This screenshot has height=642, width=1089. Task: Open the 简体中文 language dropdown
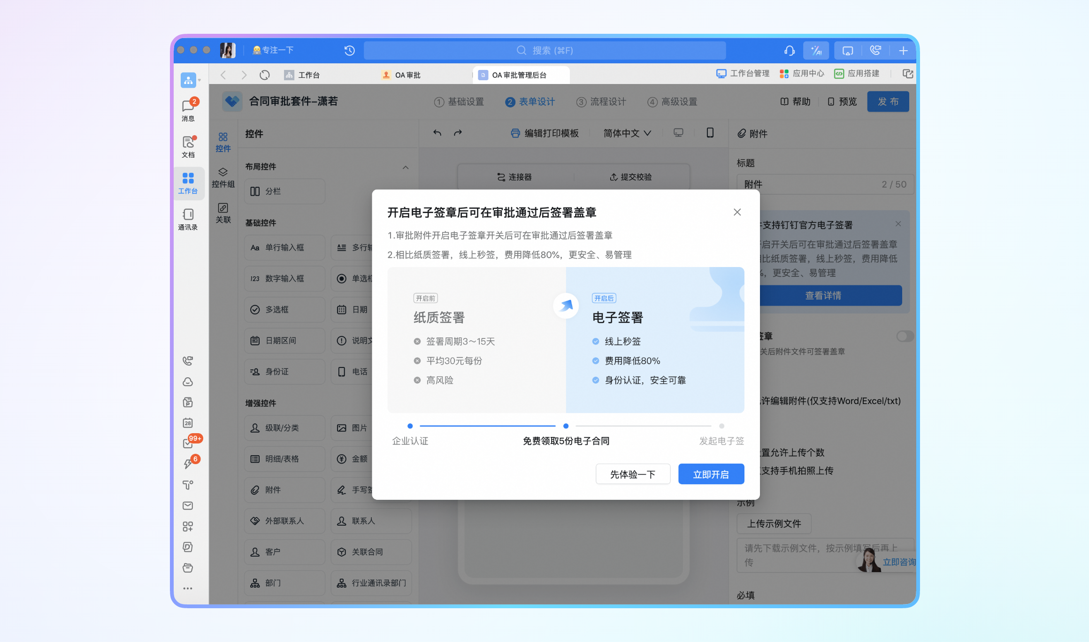pyautogui.click(x=627, y=133)
